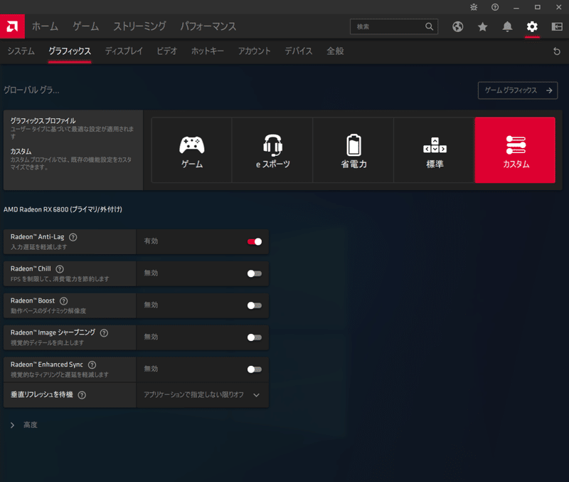
Task: Expand the 高度 advanced section
Action: pyautogui.click(x=24, y=425)
